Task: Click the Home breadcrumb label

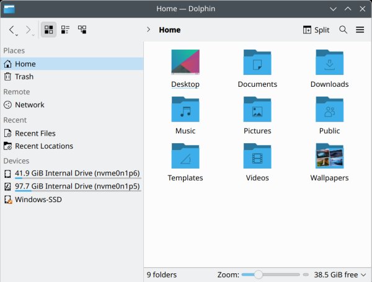Action: (170, 30)
